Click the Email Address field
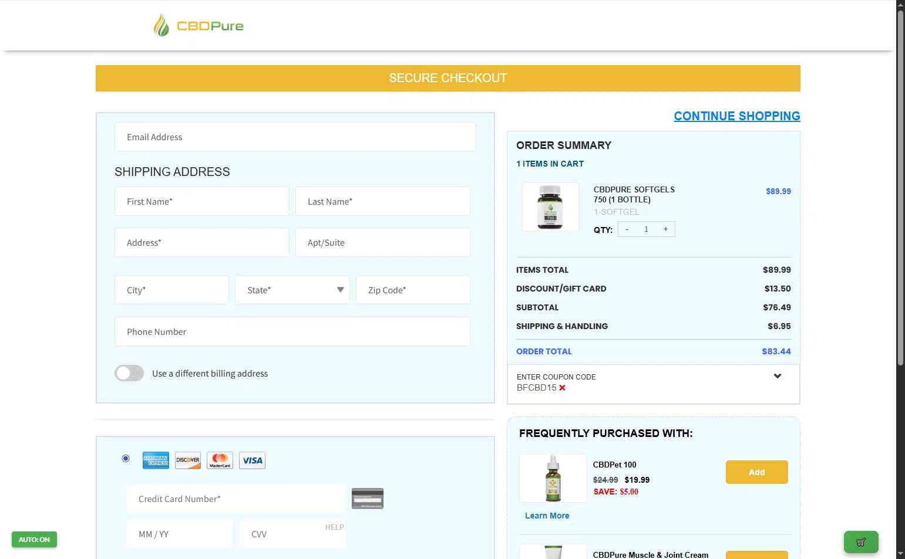The width and height of the screenshot is (905, 559). [x=295, y=137]
